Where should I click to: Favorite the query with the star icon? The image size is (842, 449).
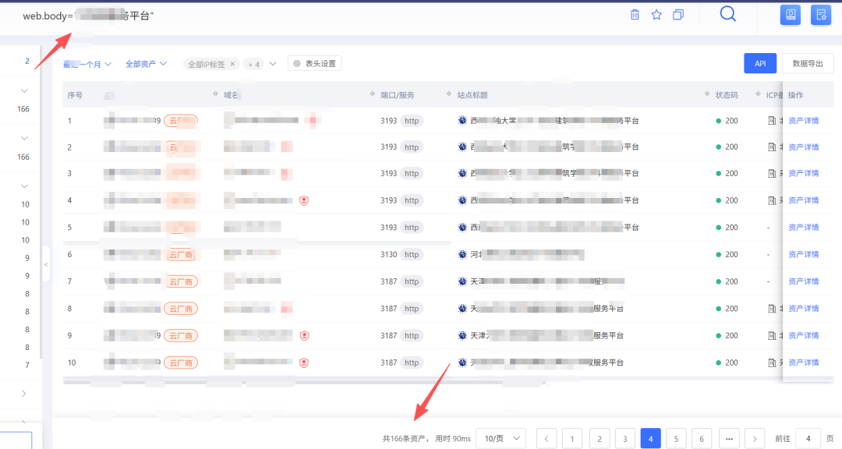click(656, 15)
